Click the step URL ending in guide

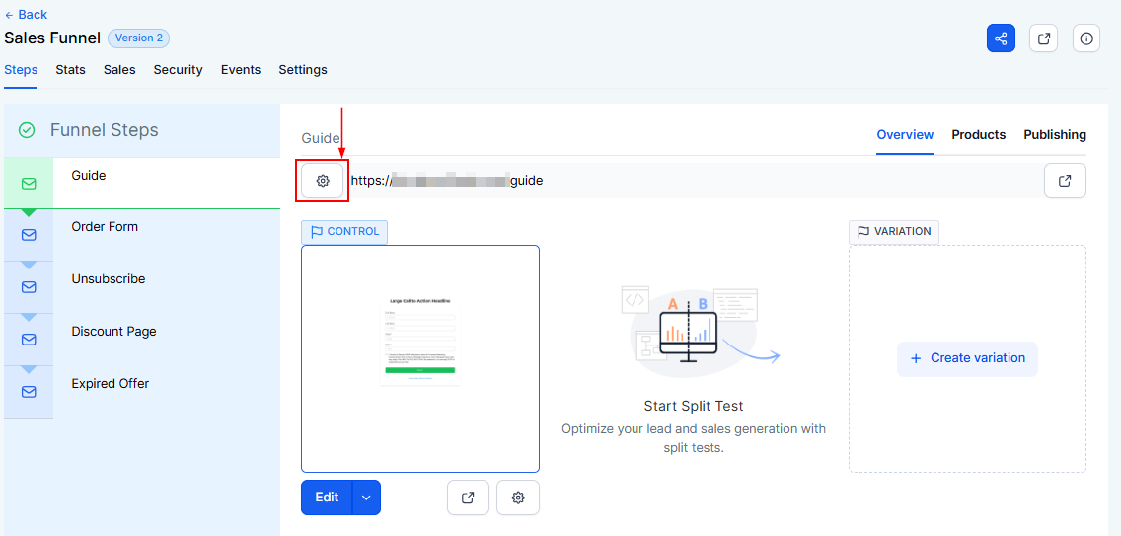click(447, 181)
